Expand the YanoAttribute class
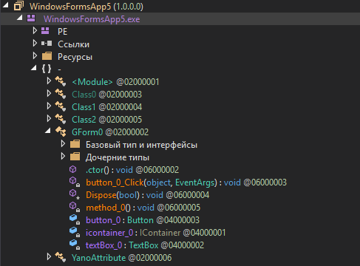 click(49, 256)
